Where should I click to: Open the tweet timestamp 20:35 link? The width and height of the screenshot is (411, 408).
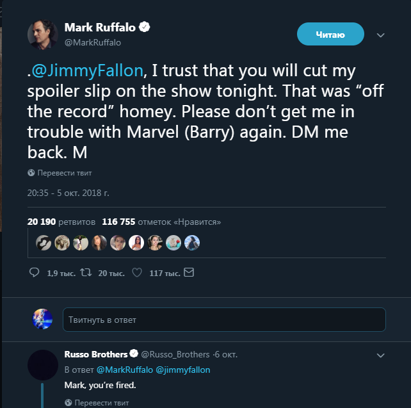point(68,192)
